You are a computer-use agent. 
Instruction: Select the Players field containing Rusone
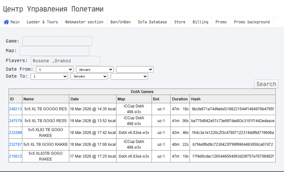[65, 61]
